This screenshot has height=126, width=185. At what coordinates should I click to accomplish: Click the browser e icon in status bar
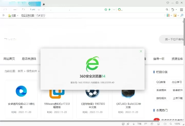pos(152,124)
